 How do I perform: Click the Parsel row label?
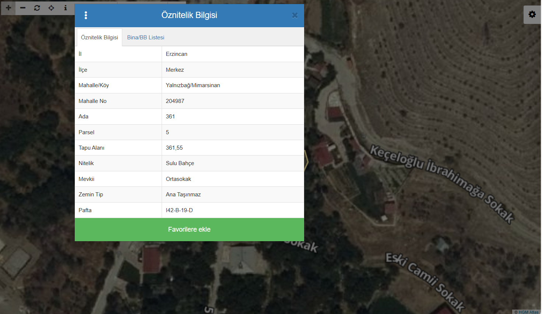click(x=87, y=132)
